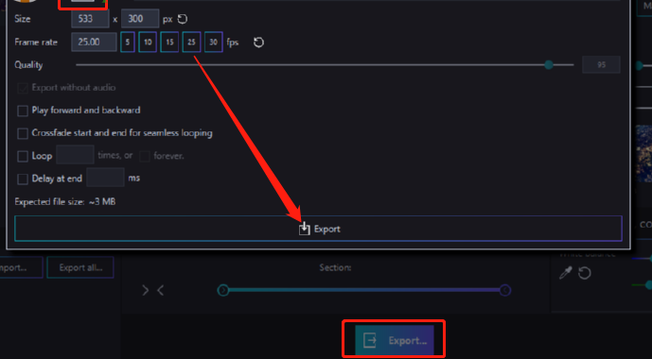Click the download icon on the Export bar
Image resolution: width=652 pixels, height=359 pixels.
[305, 229]
